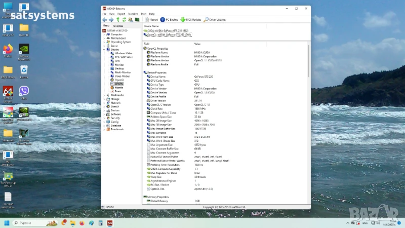Expand the Benchmark tree node
The width and height of the screenshot is (405, 228).
[x=104, y=129]
